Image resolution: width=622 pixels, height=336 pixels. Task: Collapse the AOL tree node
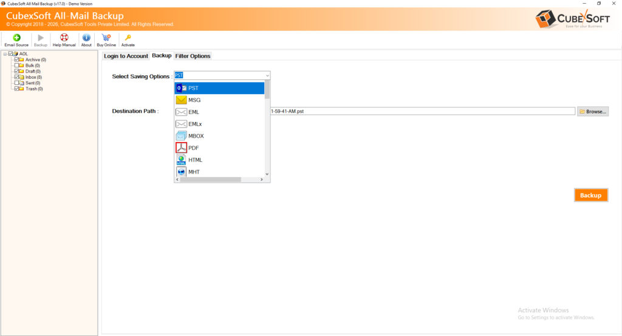[5, 54]
